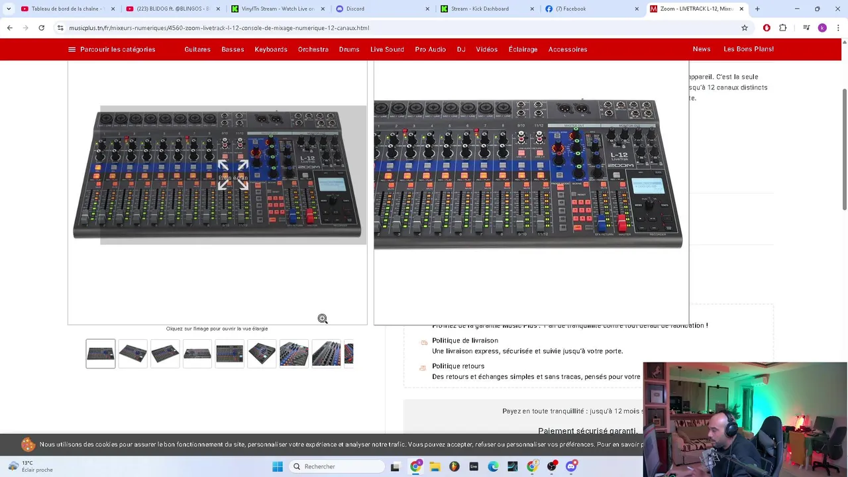Select the third mixer thumbnail
This screenshot has height=477, width=848.
(x=165, y=354)
